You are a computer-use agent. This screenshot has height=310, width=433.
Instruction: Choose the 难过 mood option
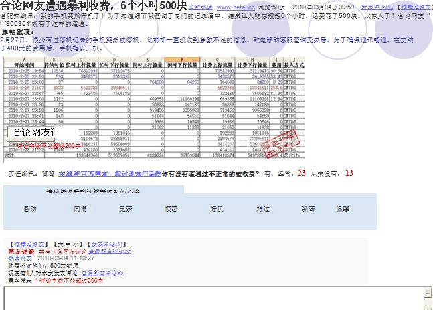point(262,209)
